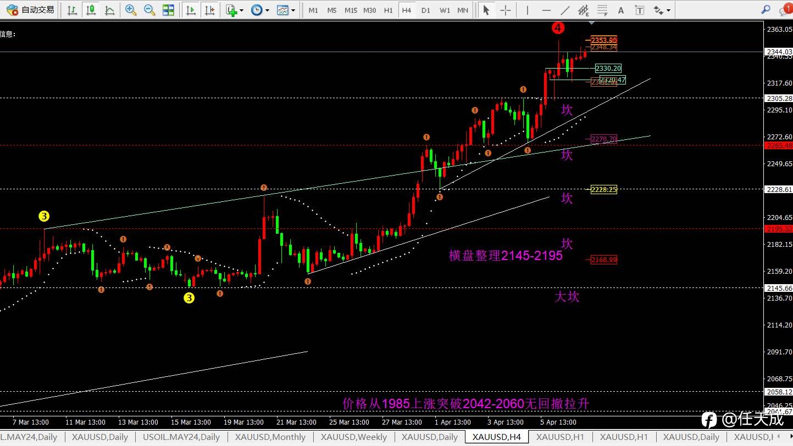Toggle auto scroll chart to end
This screenshot has width=793, height=446.
click(191, 10)
